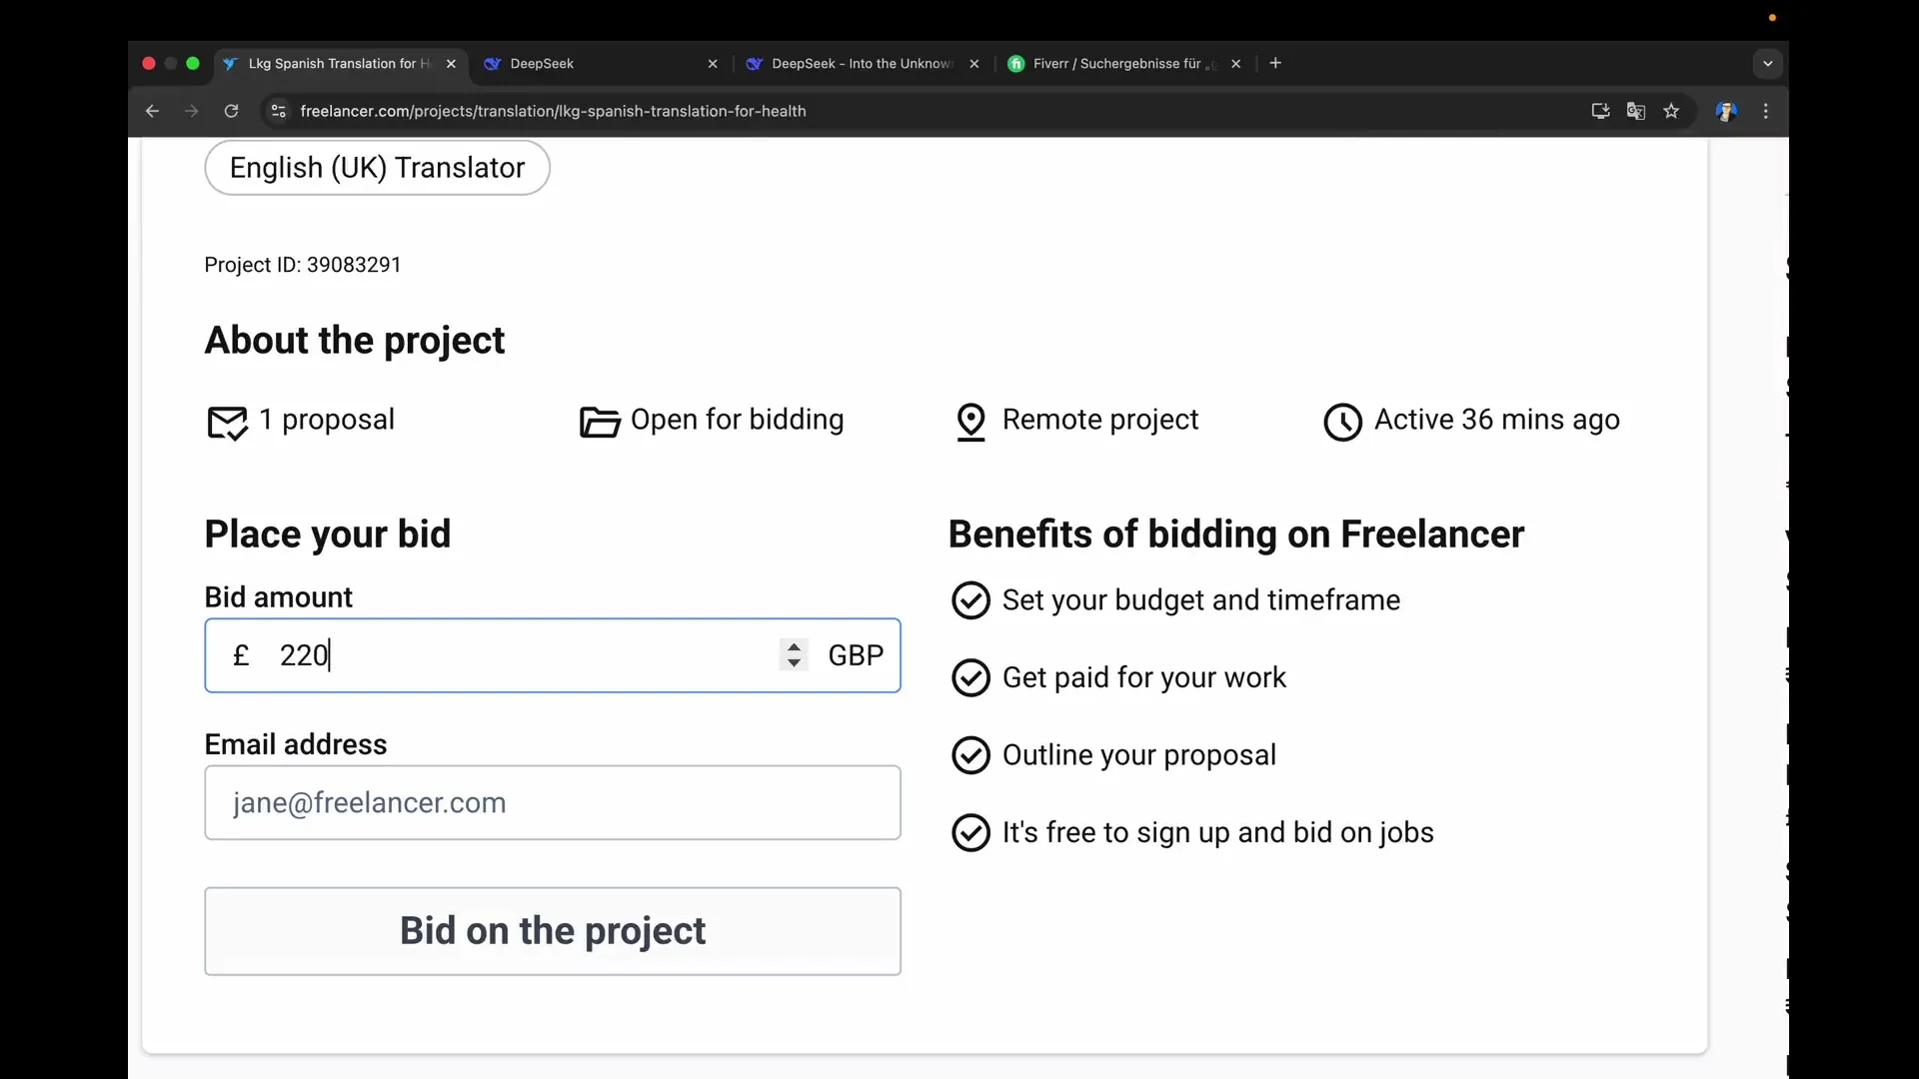The image size is (1919, 1079).
Task: Click the browser back arrow
Action: [152, 111]
